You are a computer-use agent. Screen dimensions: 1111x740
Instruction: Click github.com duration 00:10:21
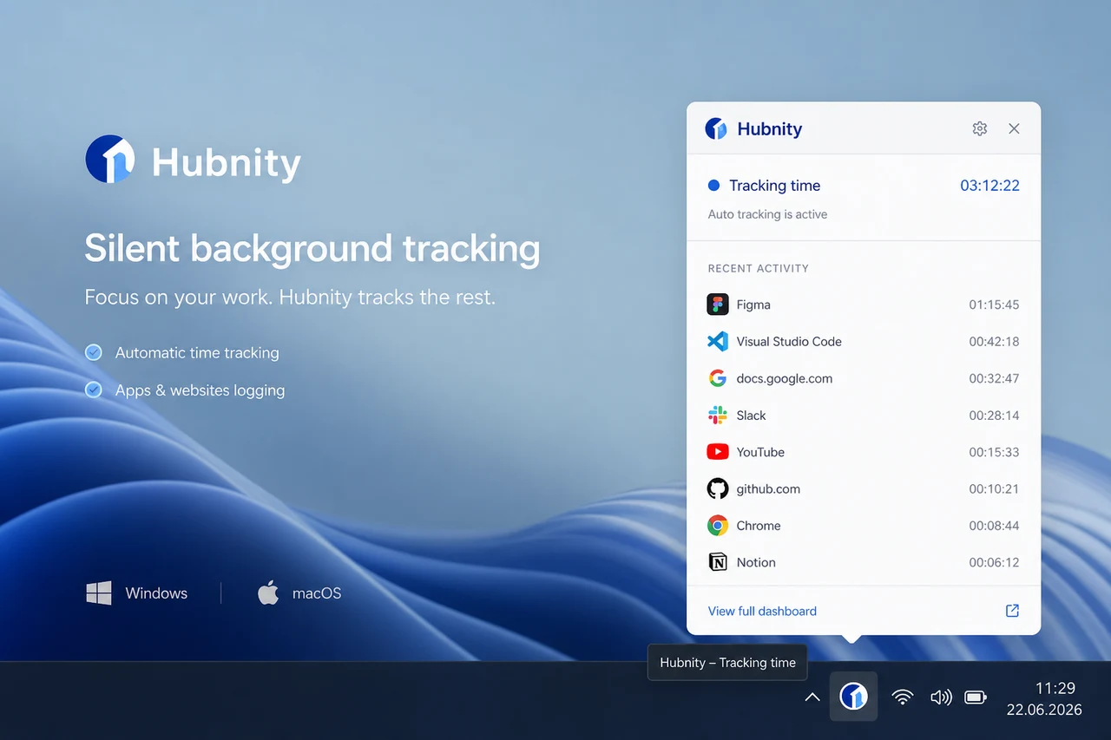pyautogui.click(x=995, y=488)
